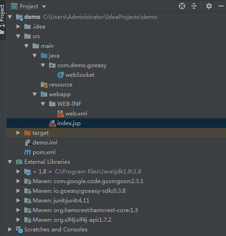
Task: Click the webSocket class icon
Action: pyautogui.click(x=61, y=75)
